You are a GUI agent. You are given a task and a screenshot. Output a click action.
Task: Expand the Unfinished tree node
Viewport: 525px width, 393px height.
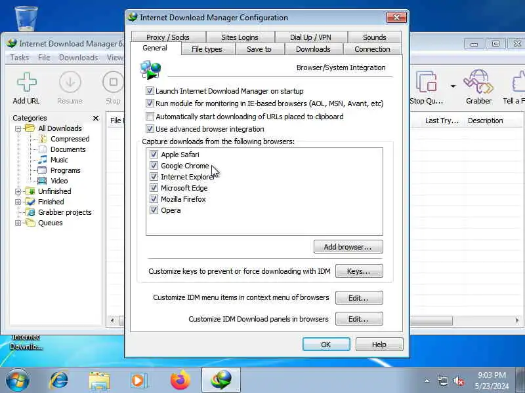[x=18, y=191]
